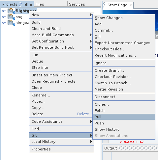Expand the osg project tree node
The width and height of the screenshot is (158, 160).
pyautogui.click(x=4, y=17)
